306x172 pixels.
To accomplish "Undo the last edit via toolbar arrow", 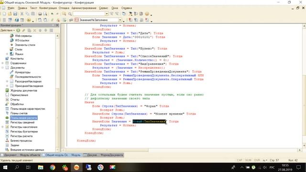I will click(x=52, y=14).
